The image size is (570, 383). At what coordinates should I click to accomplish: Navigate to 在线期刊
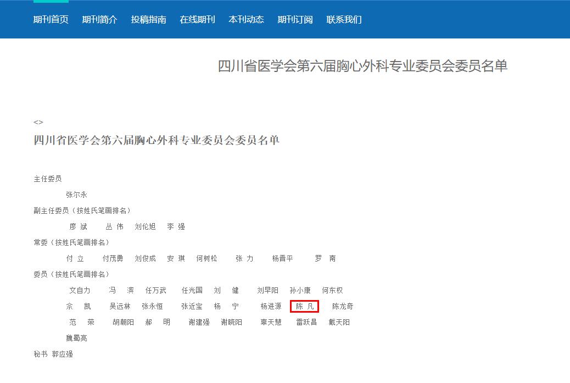click(x=198, y=19)
